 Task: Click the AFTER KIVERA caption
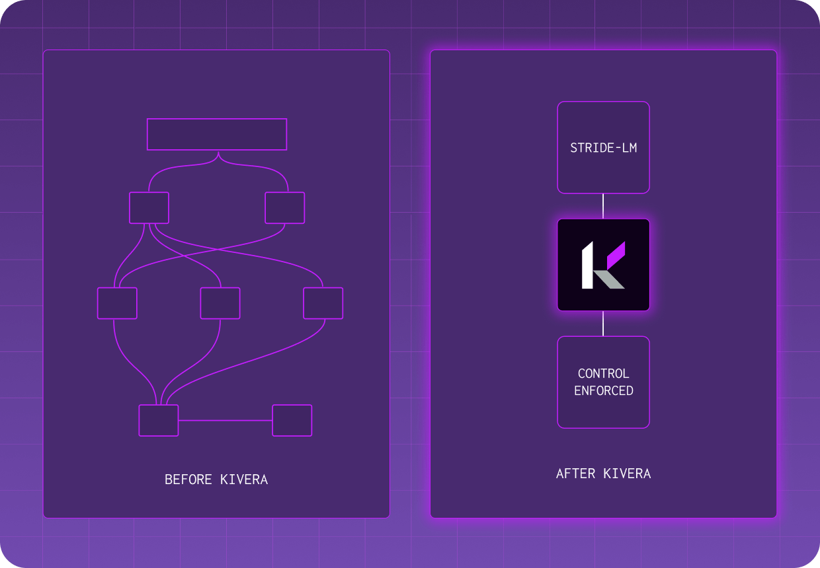[x=603, y=474]
